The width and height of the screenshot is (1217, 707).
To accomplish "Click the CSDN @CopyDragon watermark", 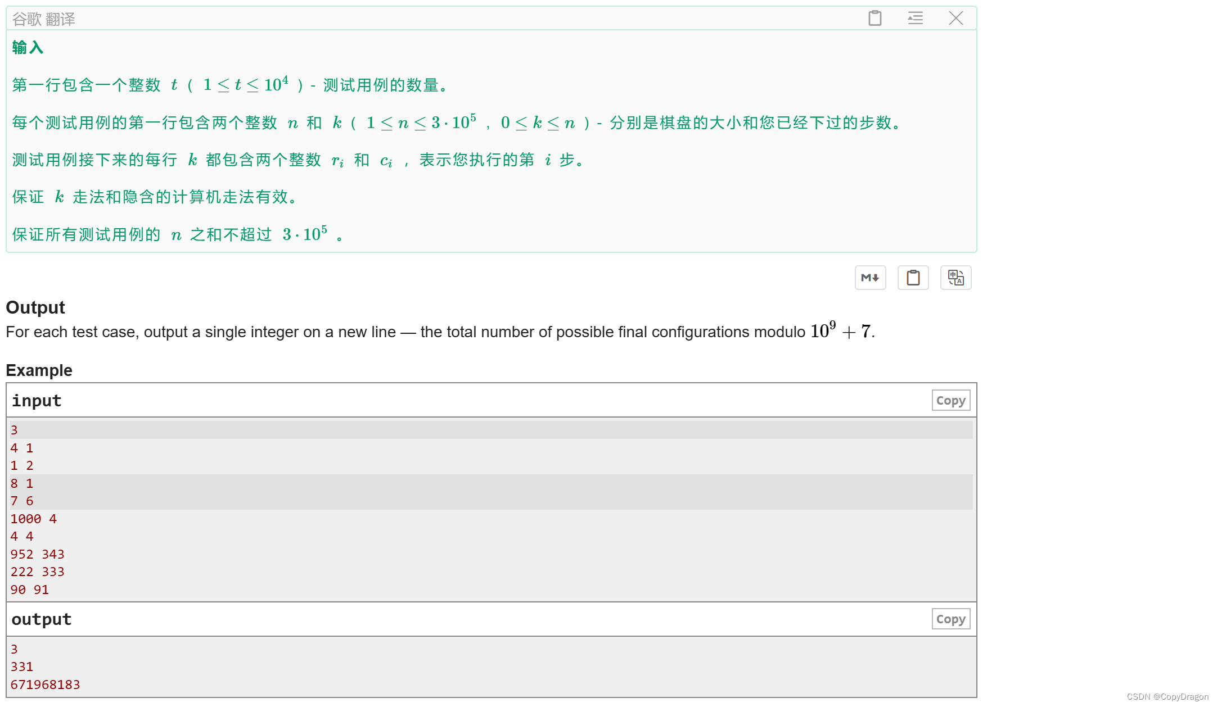I will pos(1167,697).
